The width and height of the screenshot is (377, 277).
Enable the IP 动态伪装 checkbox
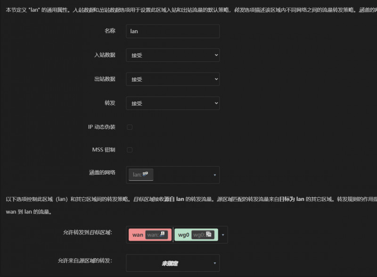click(130, 127)
